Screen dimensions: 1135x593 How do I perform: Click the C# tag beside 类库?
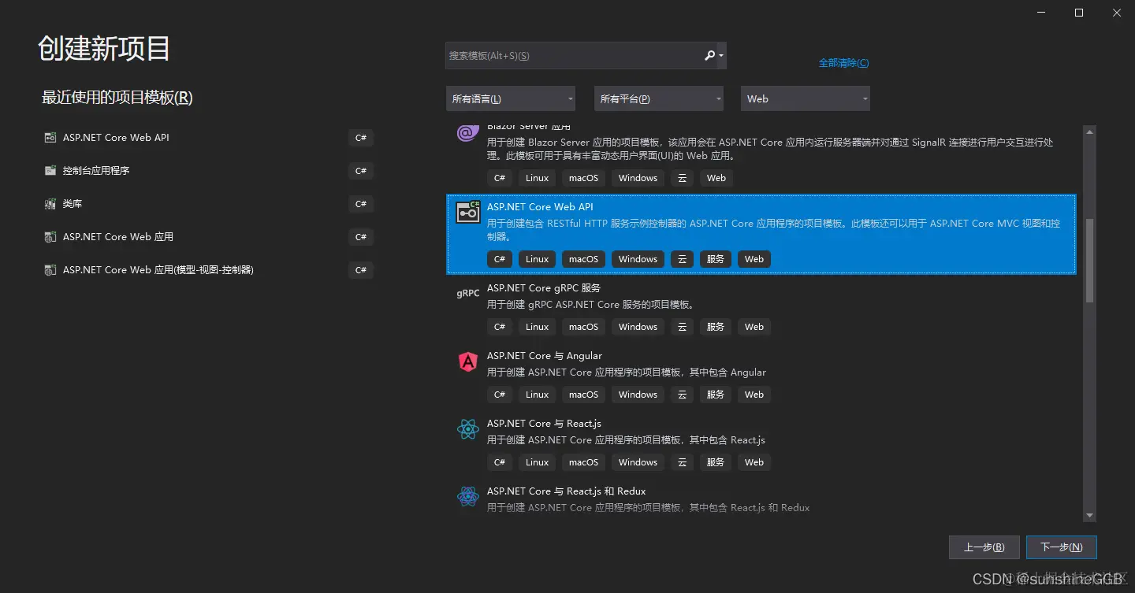click(x=361, y=204)
